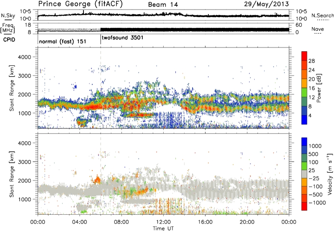The height and width of the screenshot is (231, 334).
Task: Click the power panel 'Slant Range [km]' label
Action: (12, 88)
